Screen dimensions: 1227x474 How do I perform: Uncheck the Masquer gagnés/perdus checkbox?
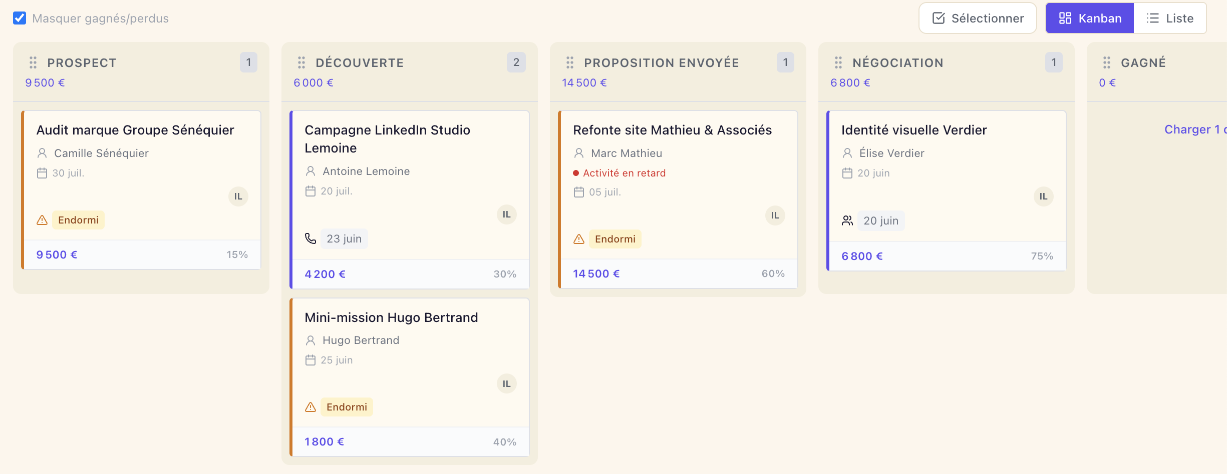(20, 18)
